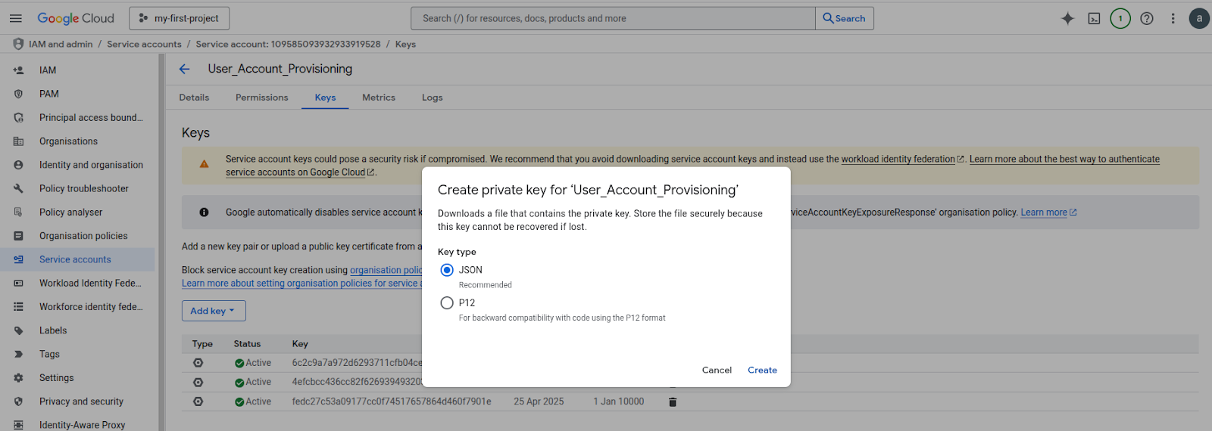
Task: Expand the Add key dropdown
Action: click(213, 311)
